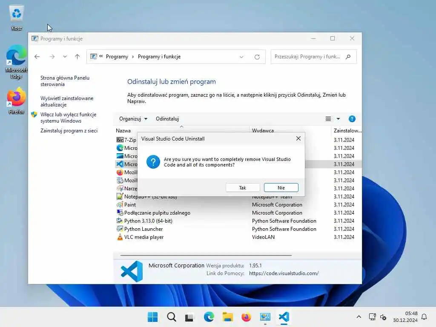Click the VLC cone icon in list
Viewport: 436px width, 327px height.
point(120,237)
